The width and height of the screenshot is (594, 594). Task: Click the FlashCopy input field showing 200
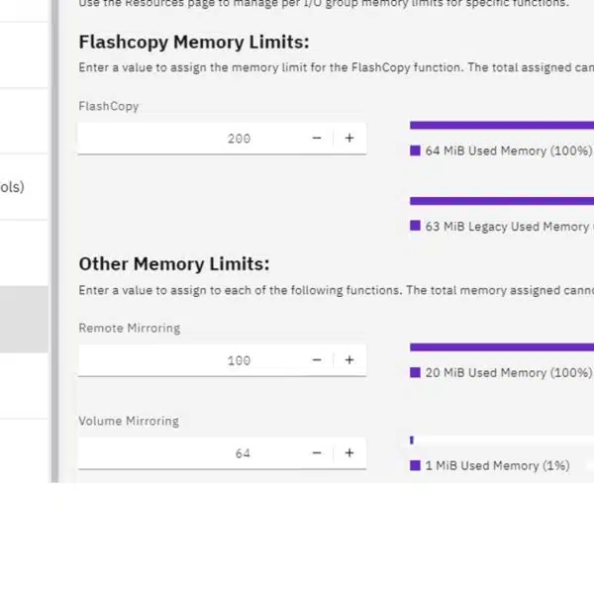(189, 139)
